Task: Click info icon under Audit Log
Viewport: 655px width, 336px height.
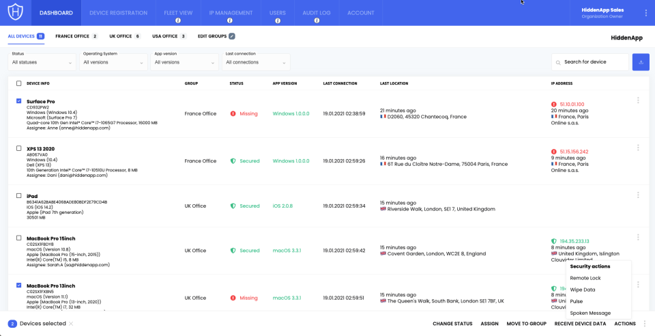Action: 317,20
